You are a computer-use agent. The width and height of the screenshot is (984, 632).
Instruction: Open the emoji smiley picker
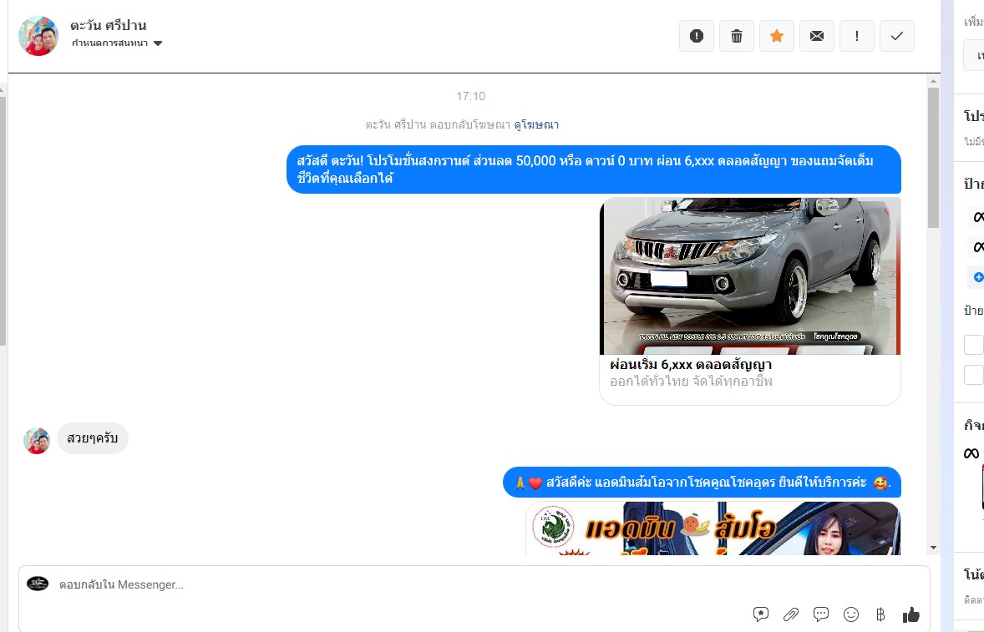[851, 614]
